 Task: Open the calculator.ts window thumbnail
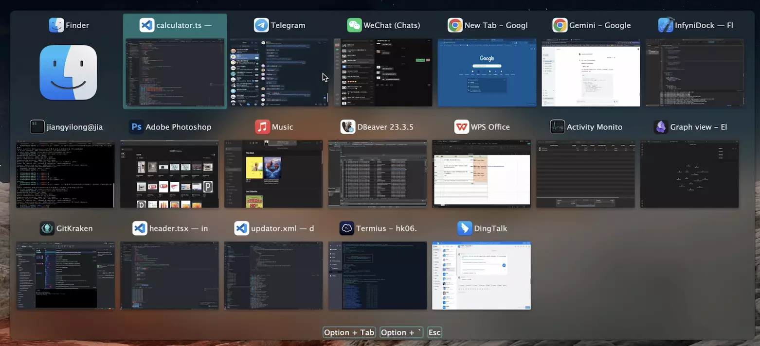point(175,73)
